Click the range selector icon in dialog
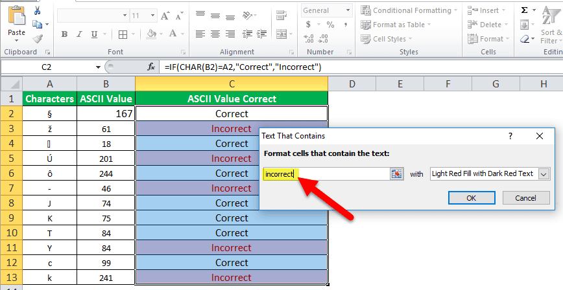This screenshot has height=290, width=563. [396, 173]
